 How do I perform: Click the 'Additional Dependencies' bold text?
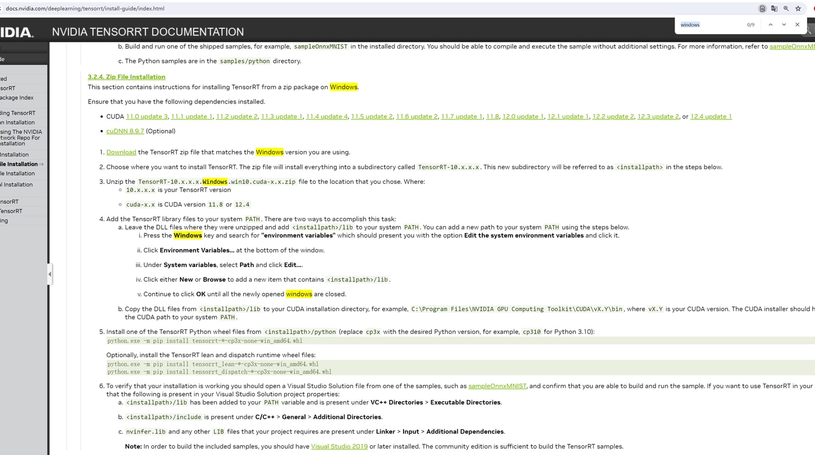465,432
